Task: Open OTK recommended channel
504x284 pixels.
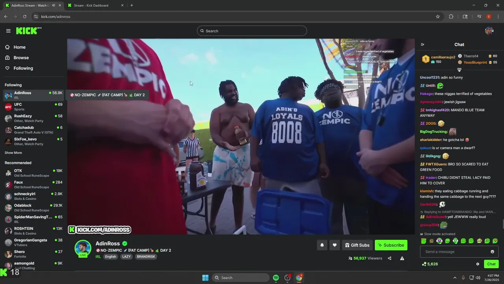Action: pyautogui.click(x=33, y=173)
